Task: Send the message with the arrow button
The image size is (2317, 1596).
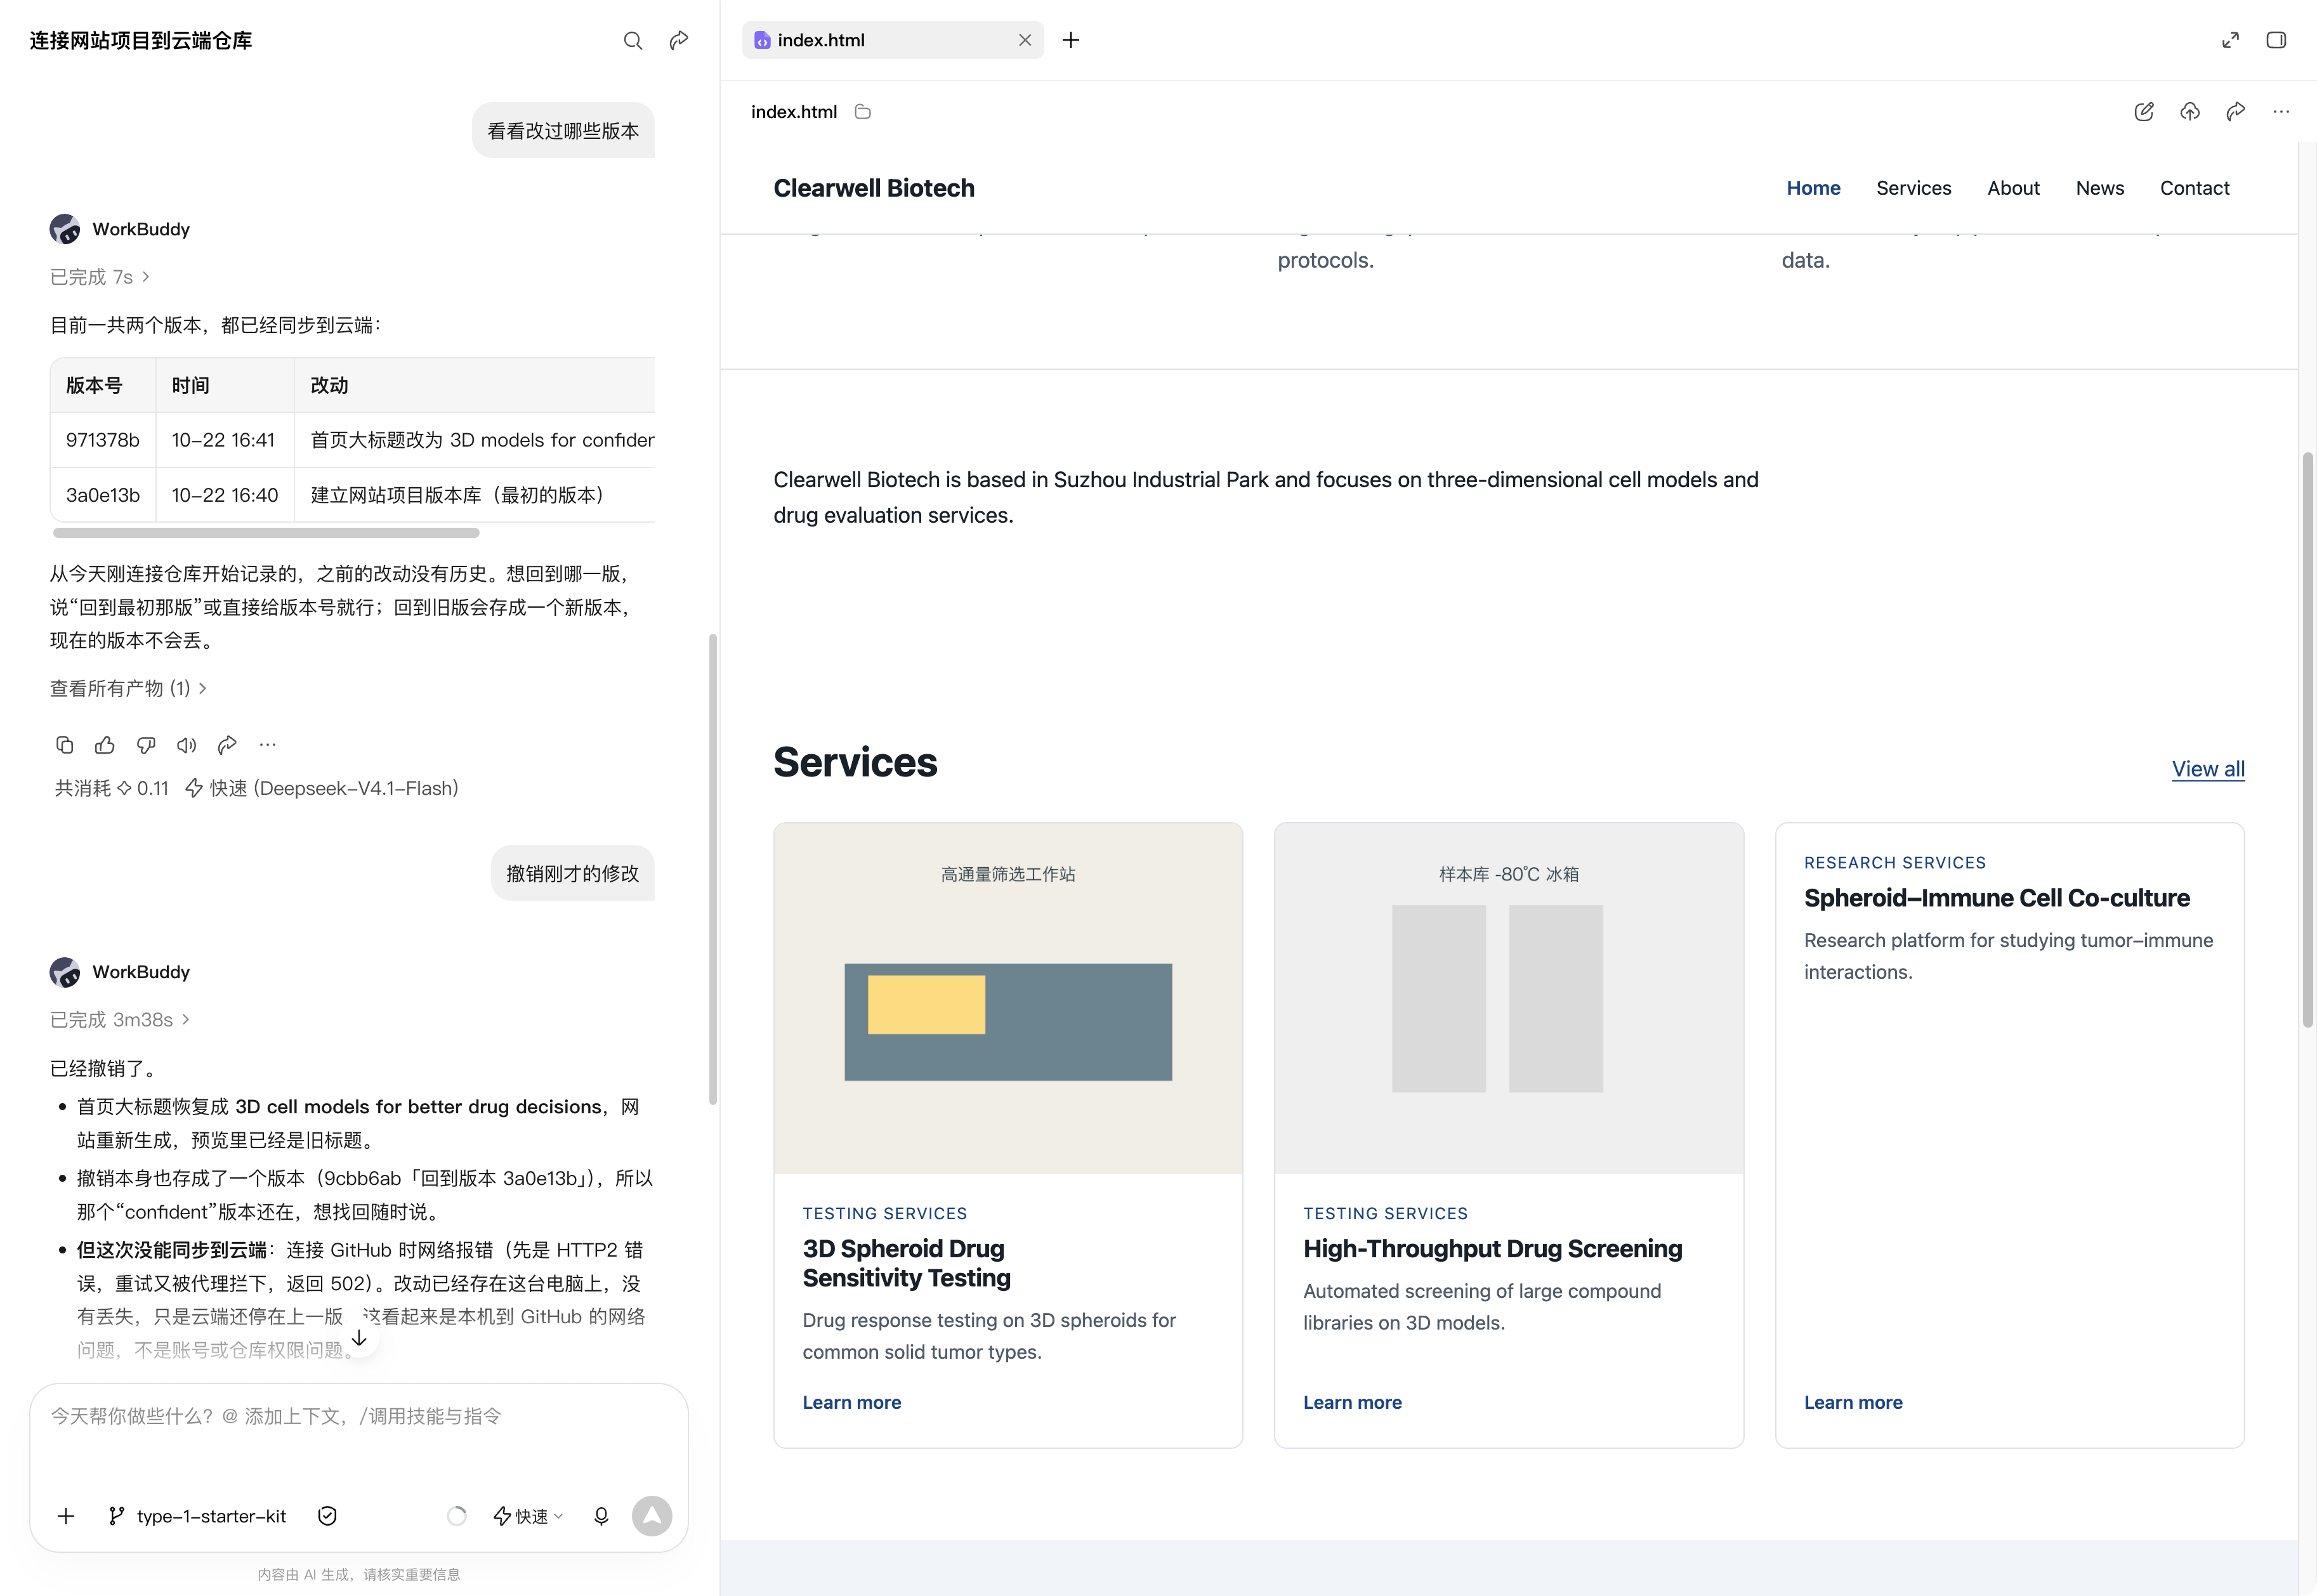Action: pos(652,1516)
